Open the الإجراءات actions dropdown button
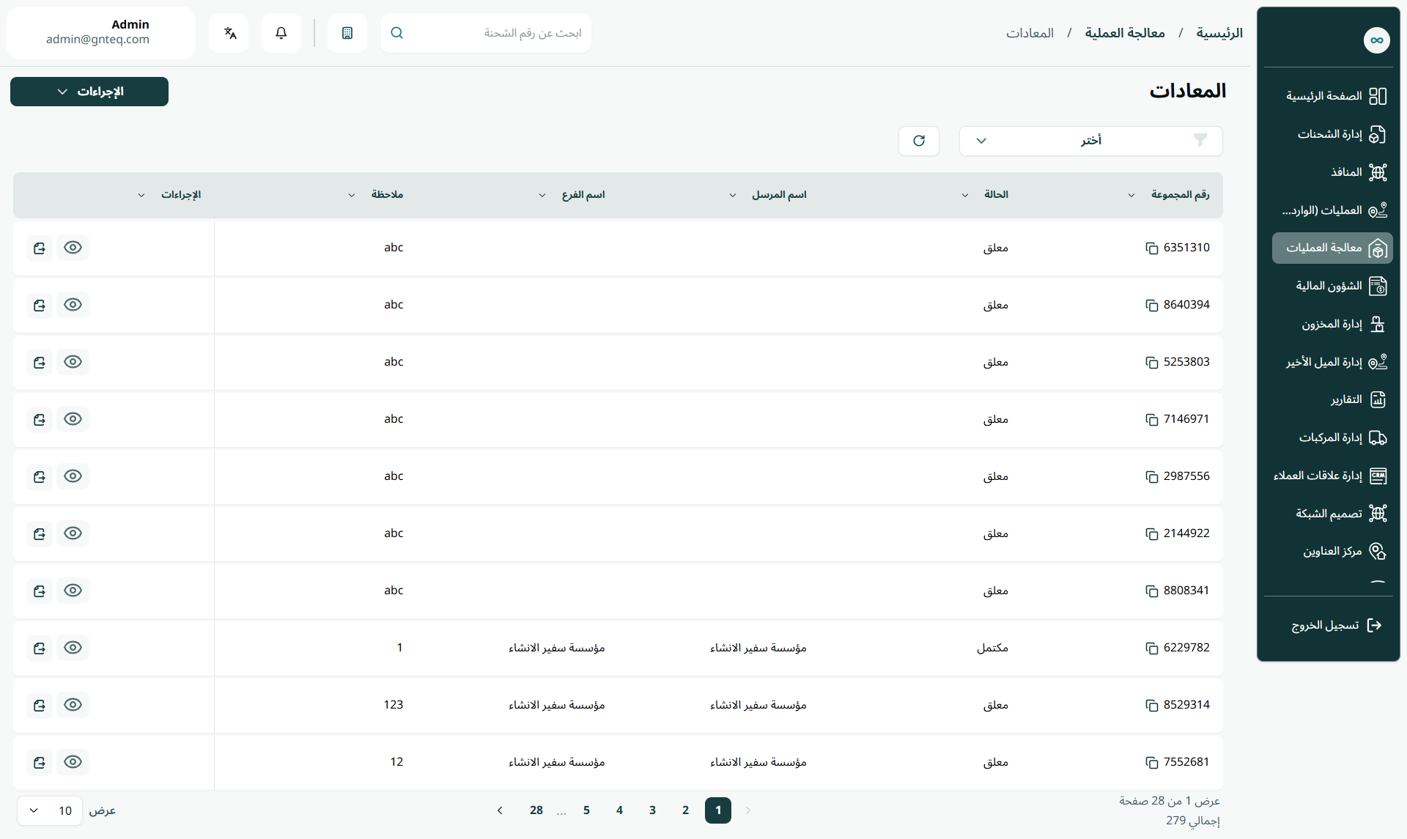This screenshot has height=839, width=1407. (89, 92)
